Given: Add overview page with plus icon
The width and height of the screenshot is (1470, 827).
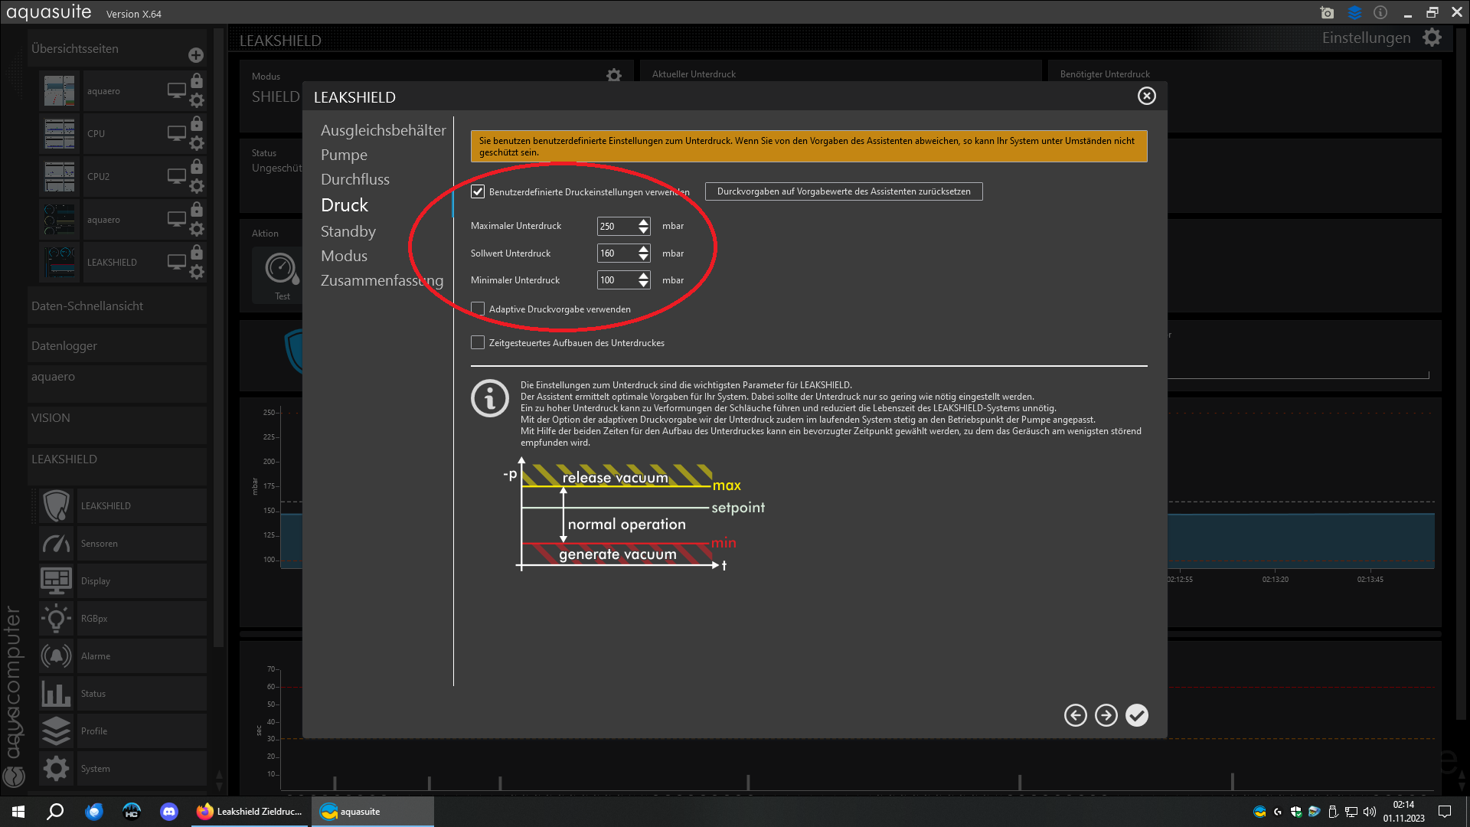Looking at the screenshot, I should click(196, 55).
